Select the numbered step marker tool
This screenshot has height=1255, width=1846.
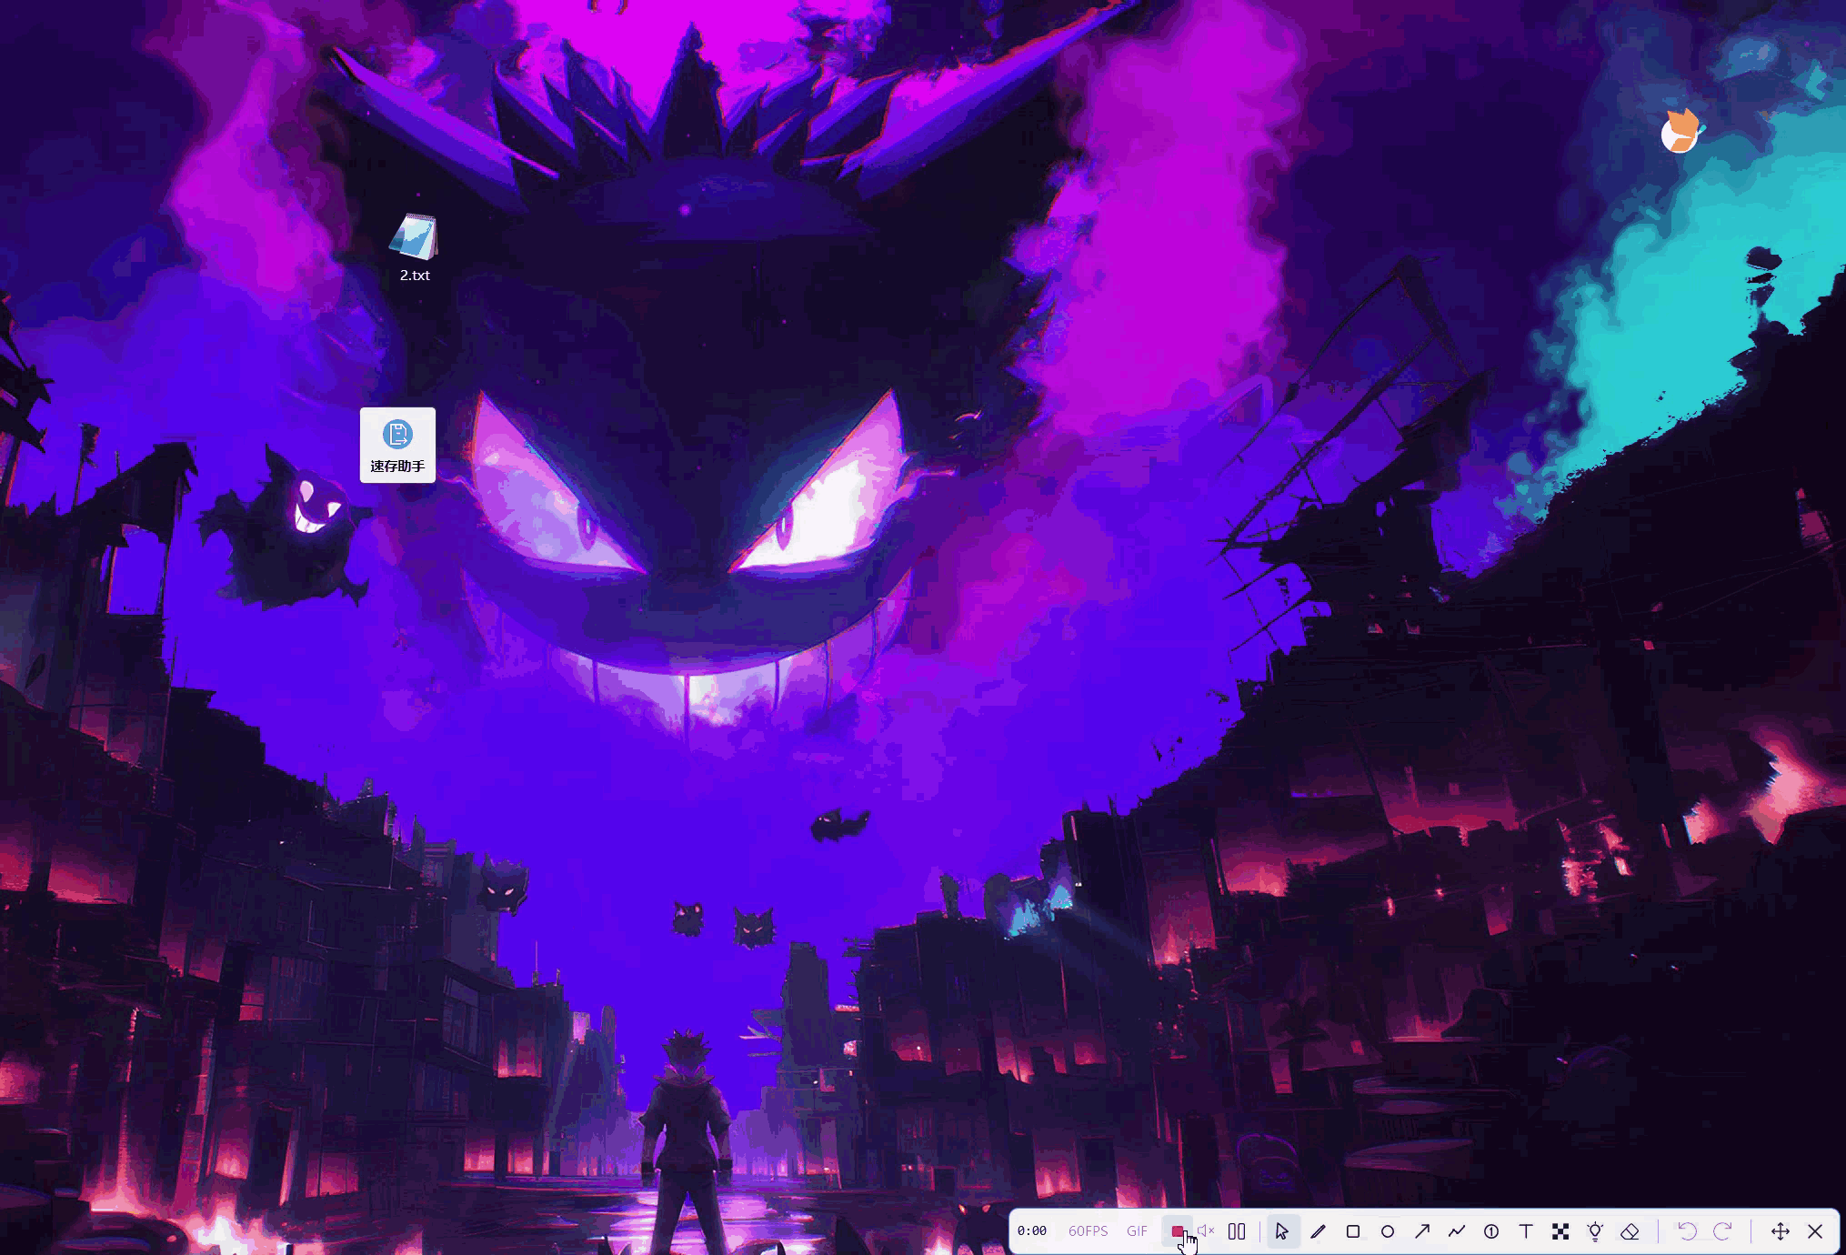(1491, 1231)
